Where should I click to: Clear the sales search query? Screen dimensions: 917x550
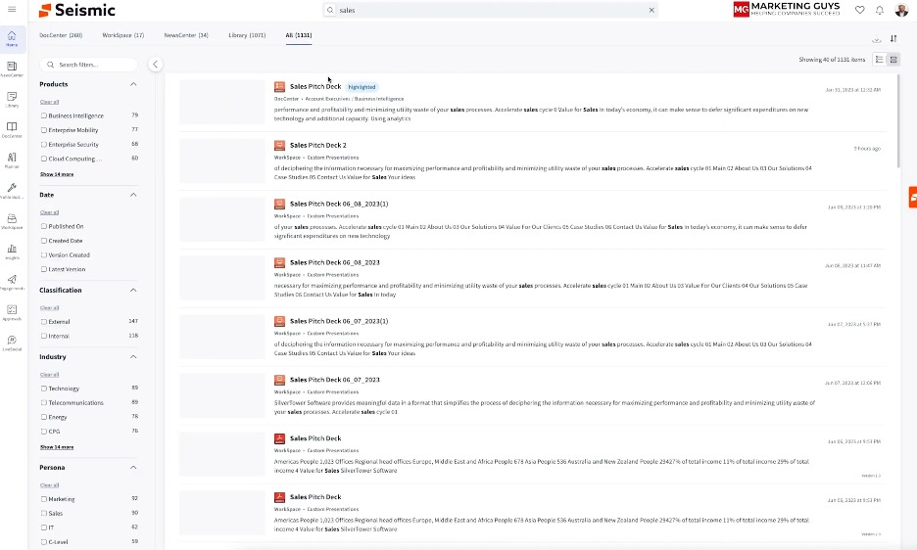pyautogui.click(x=652, y=10)
